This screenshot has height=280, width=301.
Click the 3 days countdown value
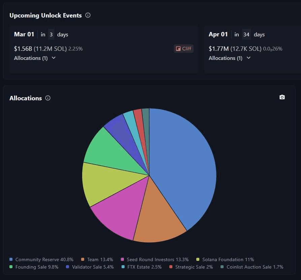point(51,35)
